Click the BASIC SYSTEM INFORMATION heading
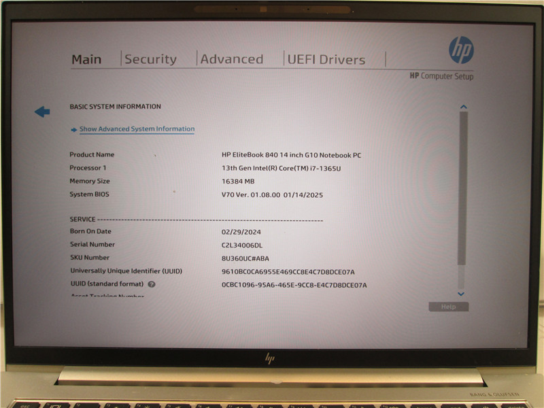This screenshot has width=544, height=408. 115,107
